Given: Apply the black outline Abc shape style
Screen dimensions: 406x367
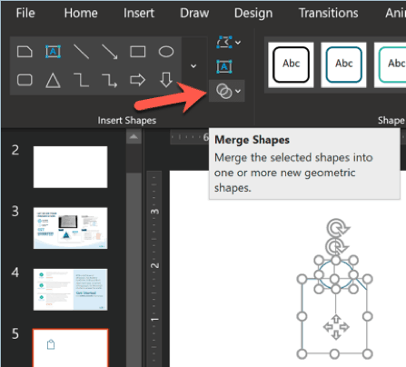Looking at the screenshot, I should point(291,64).
